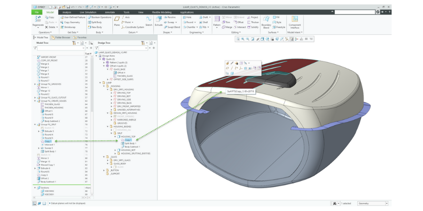Switch to the Folder Browser tab
Viewport: 423px width, 211px height.
[61, 38]
